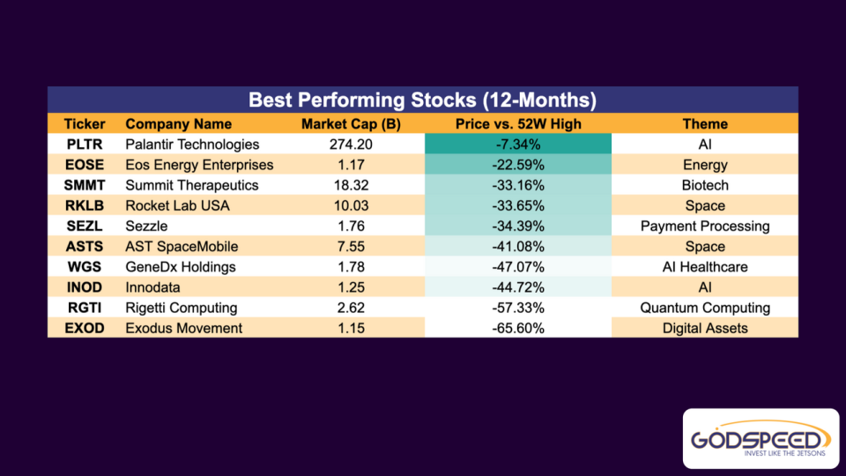Click the -22.59% teal cell
846x476 pixels.
point(518,165)
